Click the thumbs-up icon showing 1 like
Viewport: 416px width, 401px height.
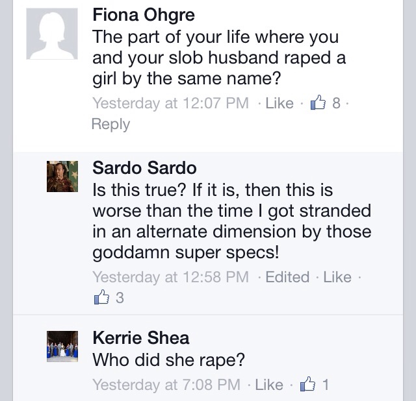tap(307, 385)
